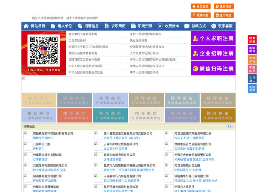257x192 pixels.
Task: Open 国务院关于职工工作时间的规定 link
Action: coord(89,47)
